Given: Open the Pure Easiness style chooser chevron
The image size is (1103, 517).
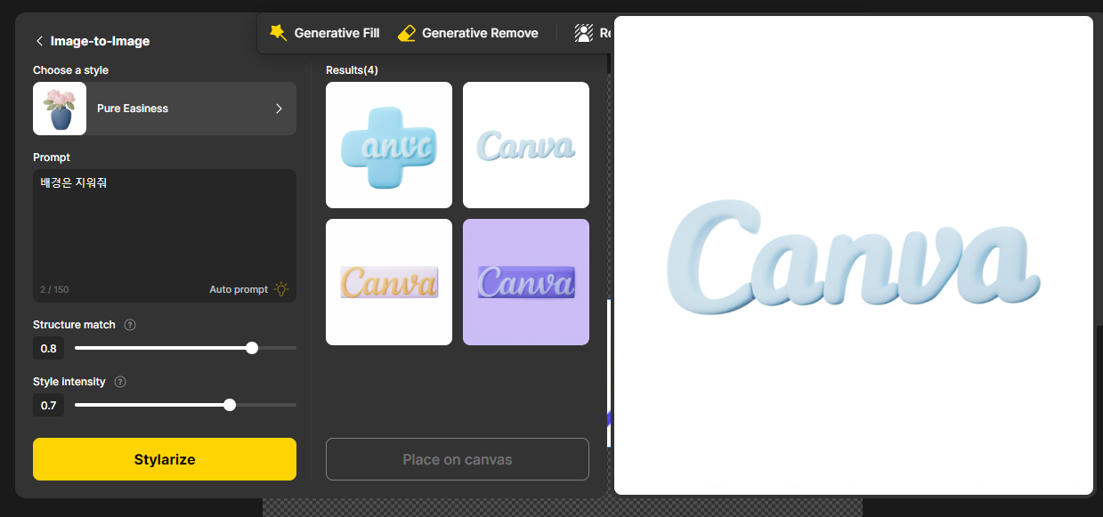Looking at the screenshot, I should coord(279,109).
